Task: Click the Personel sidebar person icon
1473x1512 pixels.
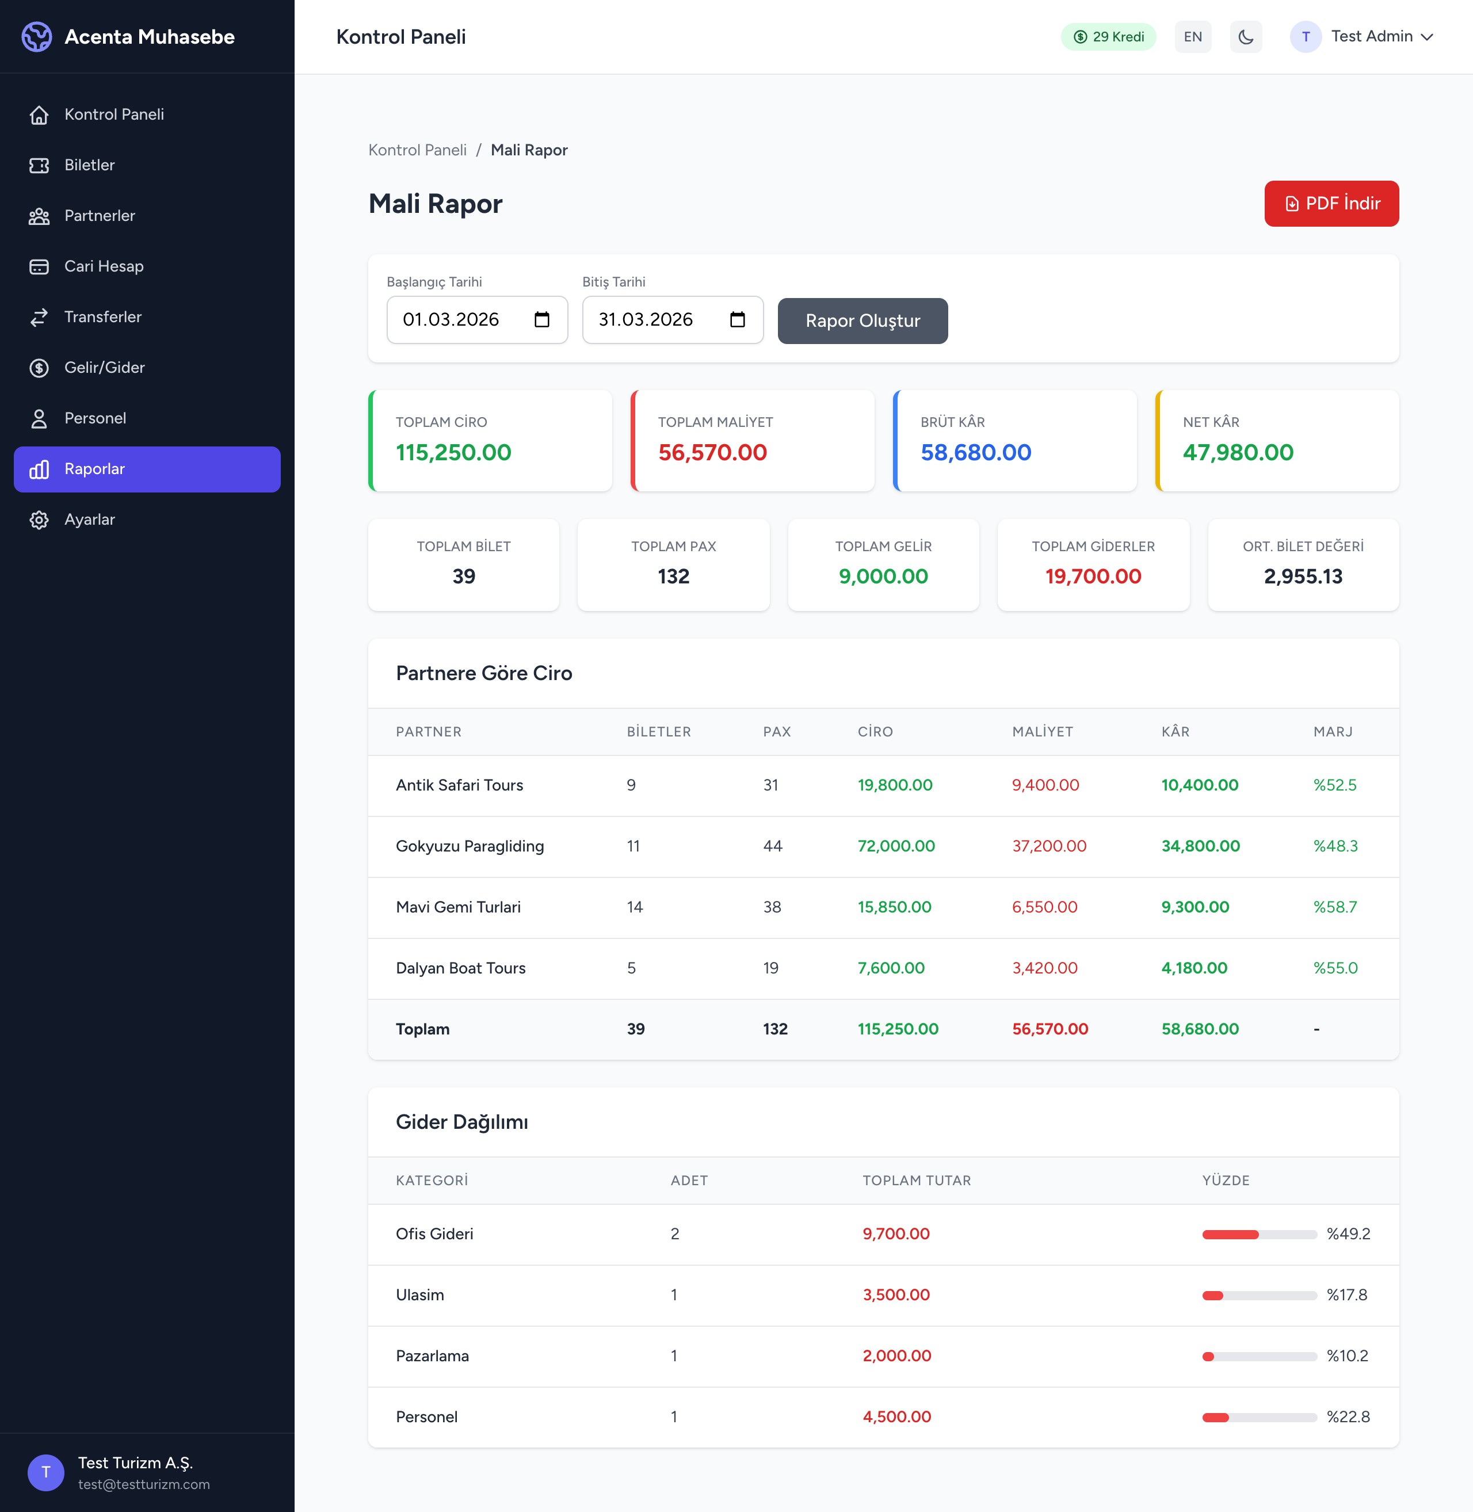Action: click(x=39, y=418)
